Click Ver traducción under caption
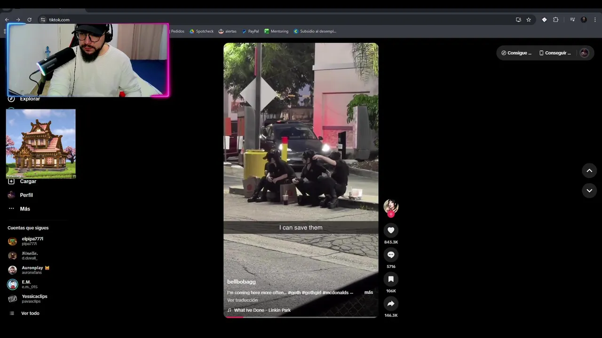The width and height of the screenshot is (602, 338). 242,300
